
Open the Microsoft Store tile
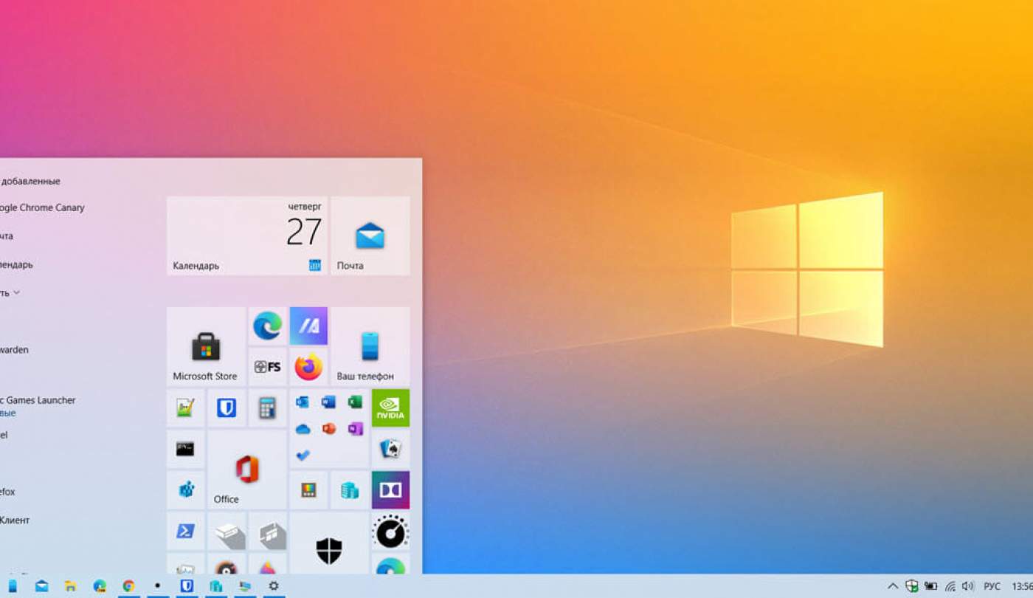tap(206, 346)
